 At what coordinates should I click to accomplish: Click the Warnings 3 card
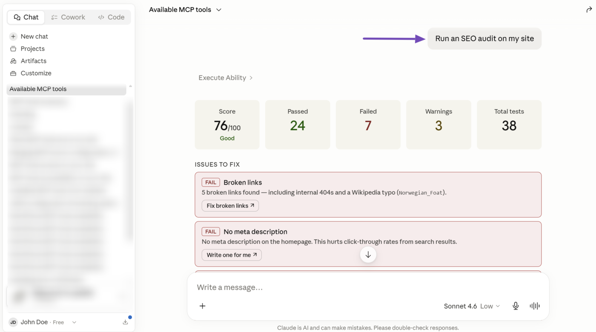[x=438, y=125]
